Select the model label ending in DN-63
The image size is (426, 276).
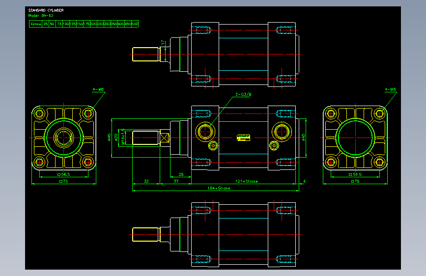coord(41,16)
